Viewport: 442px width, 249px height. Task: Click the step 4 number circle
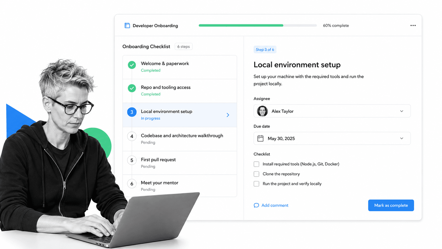[132, 136]
